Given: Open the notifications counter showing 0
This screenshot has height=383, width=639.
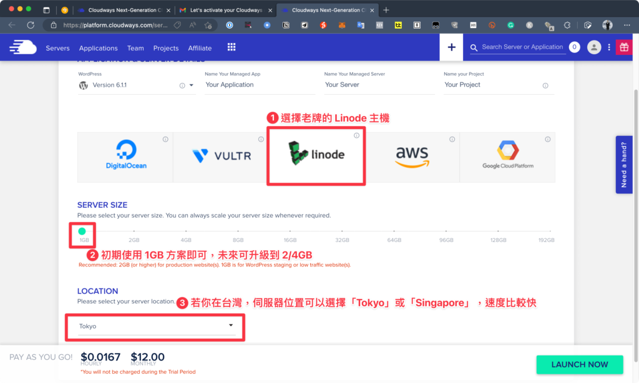Looking at the screenshot, I should 574,47.
